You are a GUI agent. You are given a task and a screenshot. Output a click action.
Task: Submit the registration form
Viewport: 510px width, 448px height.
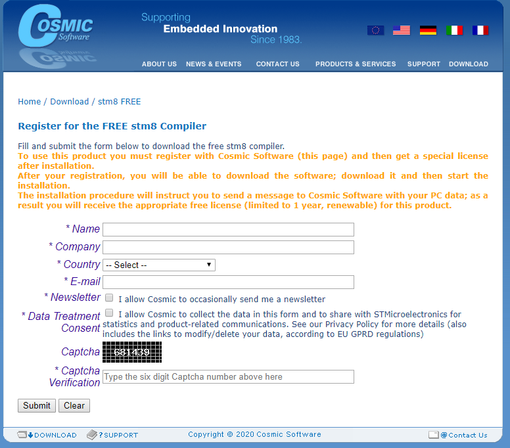[x=37, y=406]
